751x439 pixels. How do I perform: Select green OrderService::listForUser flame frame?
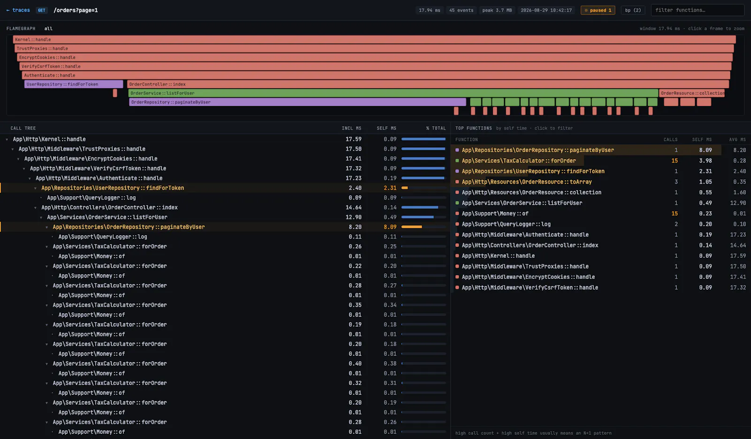point(393,93)
